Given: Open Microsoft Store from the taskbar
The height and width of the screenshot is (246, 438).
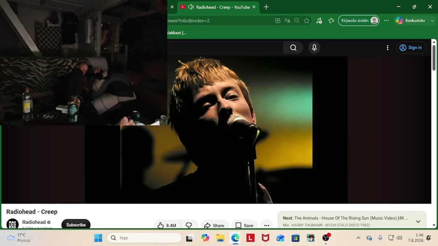Looking at the screenshot, I should point(295,238).
